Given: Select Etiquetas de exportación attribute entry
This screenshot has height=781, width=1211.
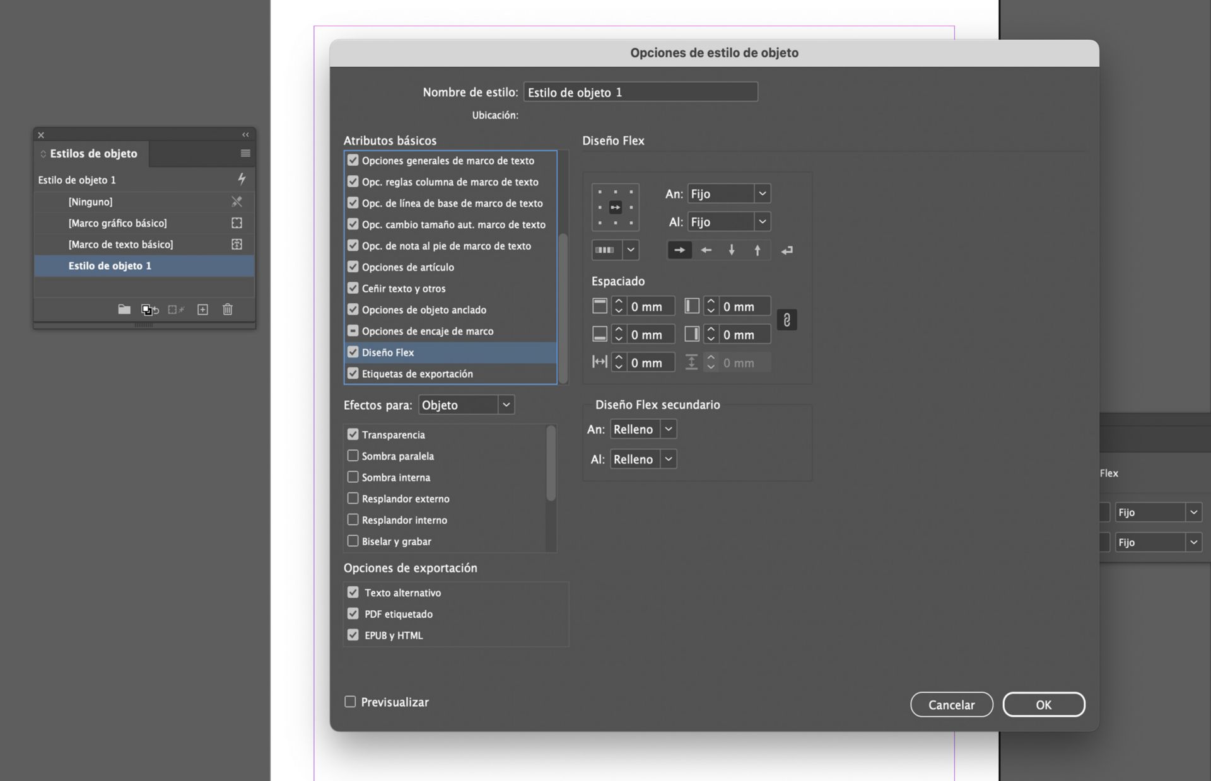Looking at the screenshot, I should tap(417, 374).
